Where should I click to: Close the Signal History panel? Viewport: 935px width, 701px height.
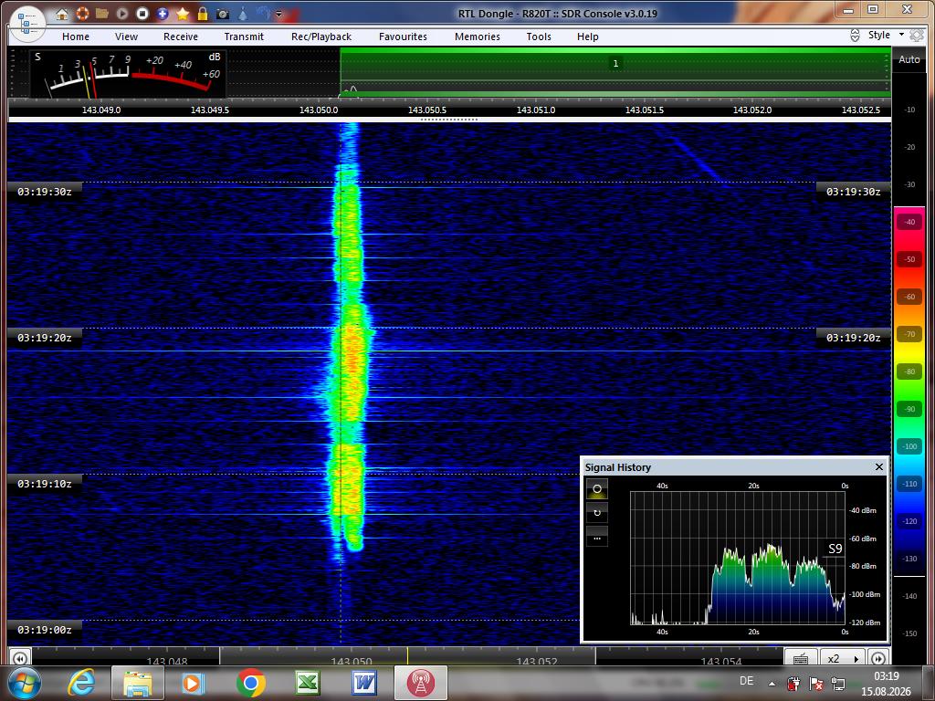[879, 467]
